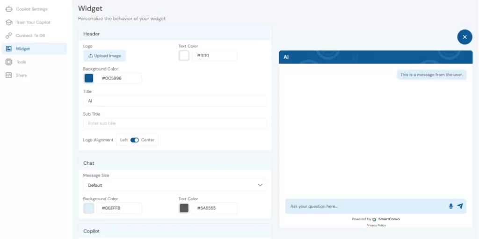Click the Center alignment label
The height and width of the screenshot is (239, 479).
point(148,140)
